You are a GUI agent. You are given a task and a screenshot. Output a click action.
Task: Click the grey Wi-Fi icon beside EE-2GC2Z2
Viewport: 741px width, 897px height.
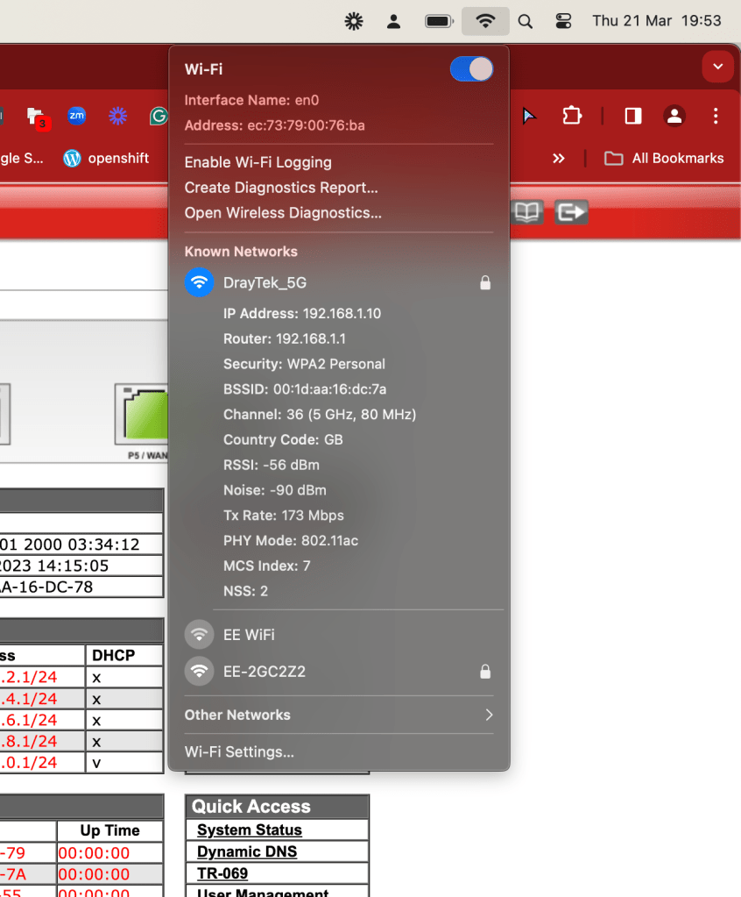199,672
